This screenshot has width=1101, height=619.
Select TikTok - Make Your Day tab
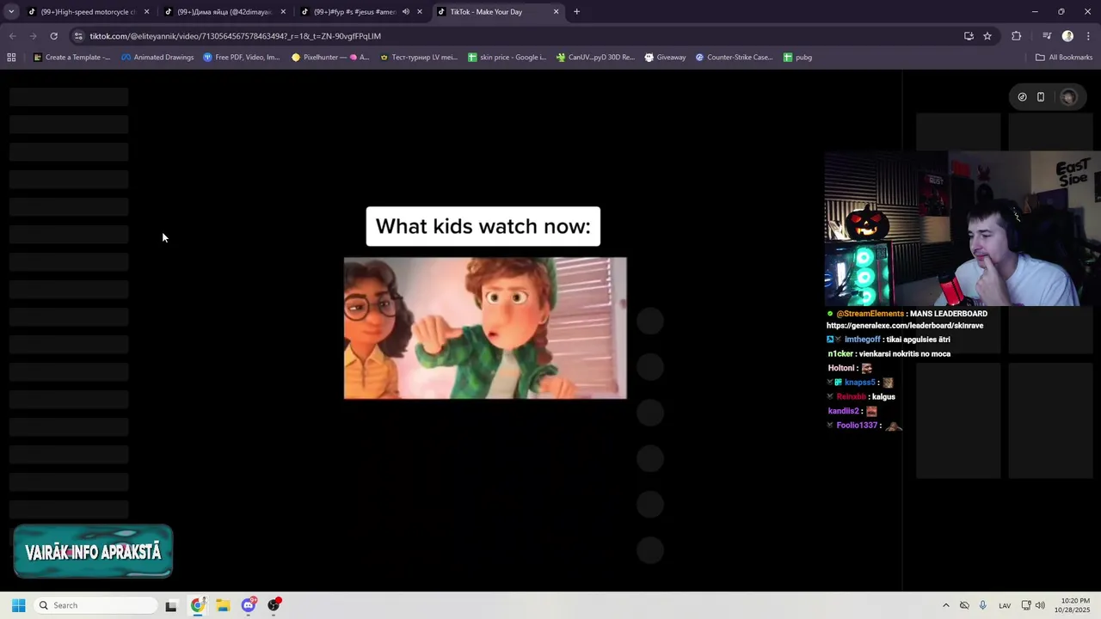pyautogui.click(x=499, y=12)
